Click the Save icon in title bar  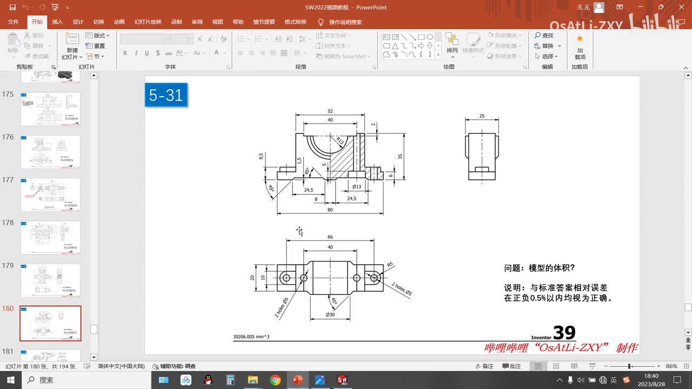(x=12, y=8)
